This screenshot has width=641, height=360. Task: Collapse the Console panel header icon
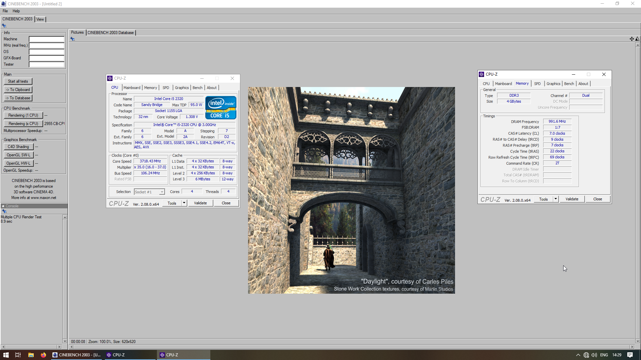coord(3,206)
